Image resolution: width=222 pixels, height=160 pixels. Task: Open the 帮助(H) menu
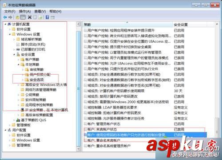55,12
